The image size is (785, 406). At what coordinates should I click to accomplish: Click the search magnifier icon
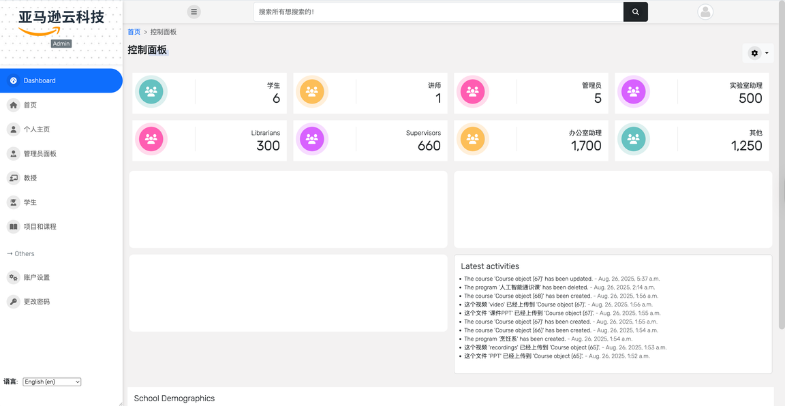[x=635, y=12]
